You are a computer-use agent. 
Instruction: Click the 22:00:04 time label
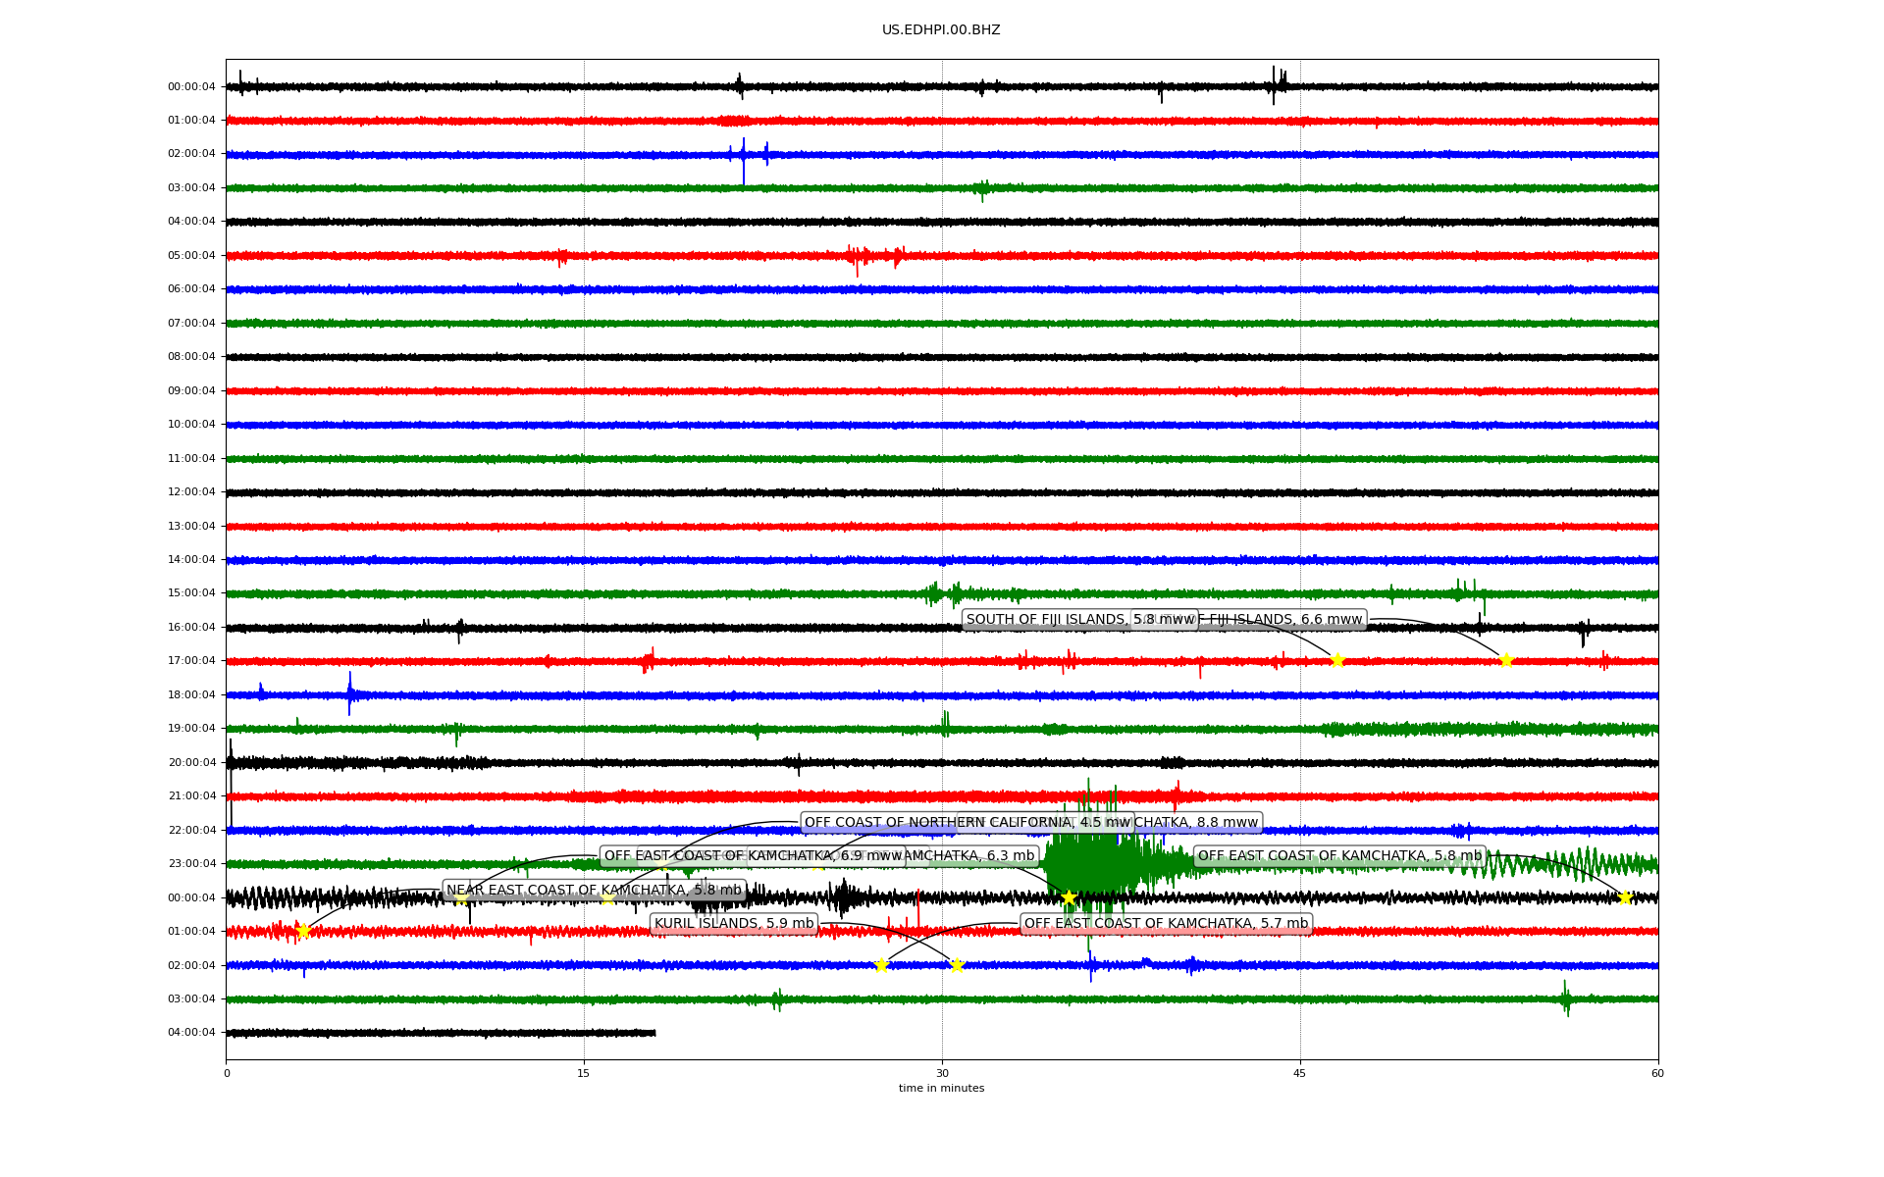click(x=191, y=831)
